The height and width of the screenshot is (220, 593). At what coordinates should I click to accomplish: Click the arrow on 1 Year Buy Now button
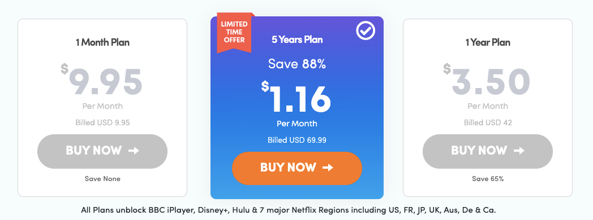click(519, 151)
